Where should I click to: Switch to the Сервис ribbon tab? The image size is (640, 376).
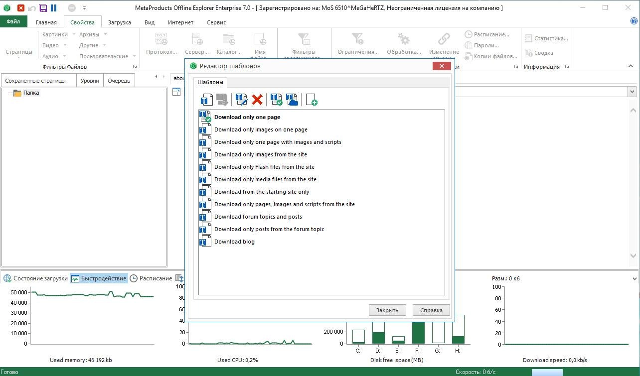[x=216, y=22]
